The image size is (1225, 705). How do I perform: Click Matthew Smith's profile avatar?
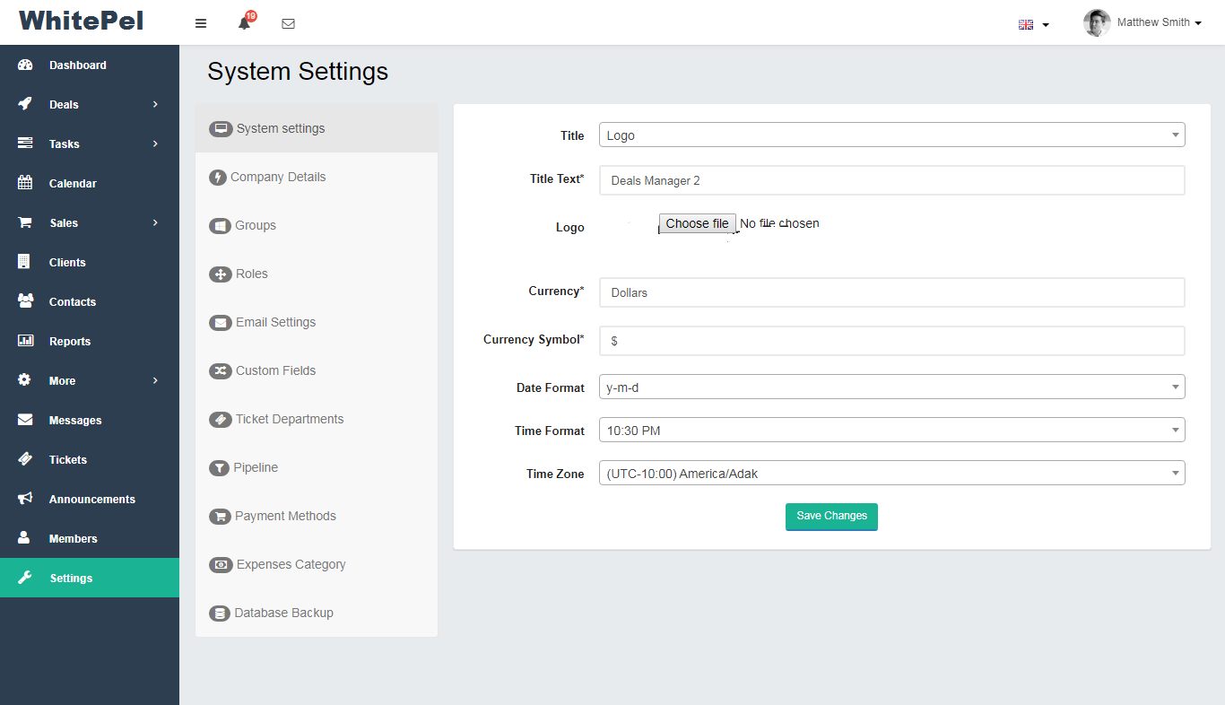point(1096,23)
